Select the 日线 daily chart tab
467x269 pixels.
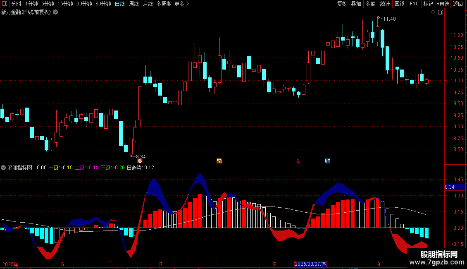[x=120, y=4]
